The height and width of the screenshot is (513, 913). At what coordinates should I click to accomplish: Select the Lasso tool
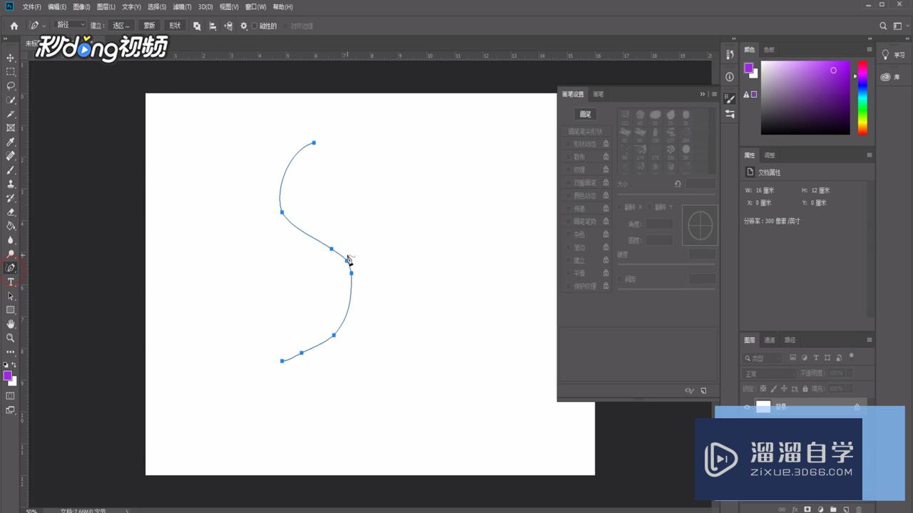coord(11,85)
